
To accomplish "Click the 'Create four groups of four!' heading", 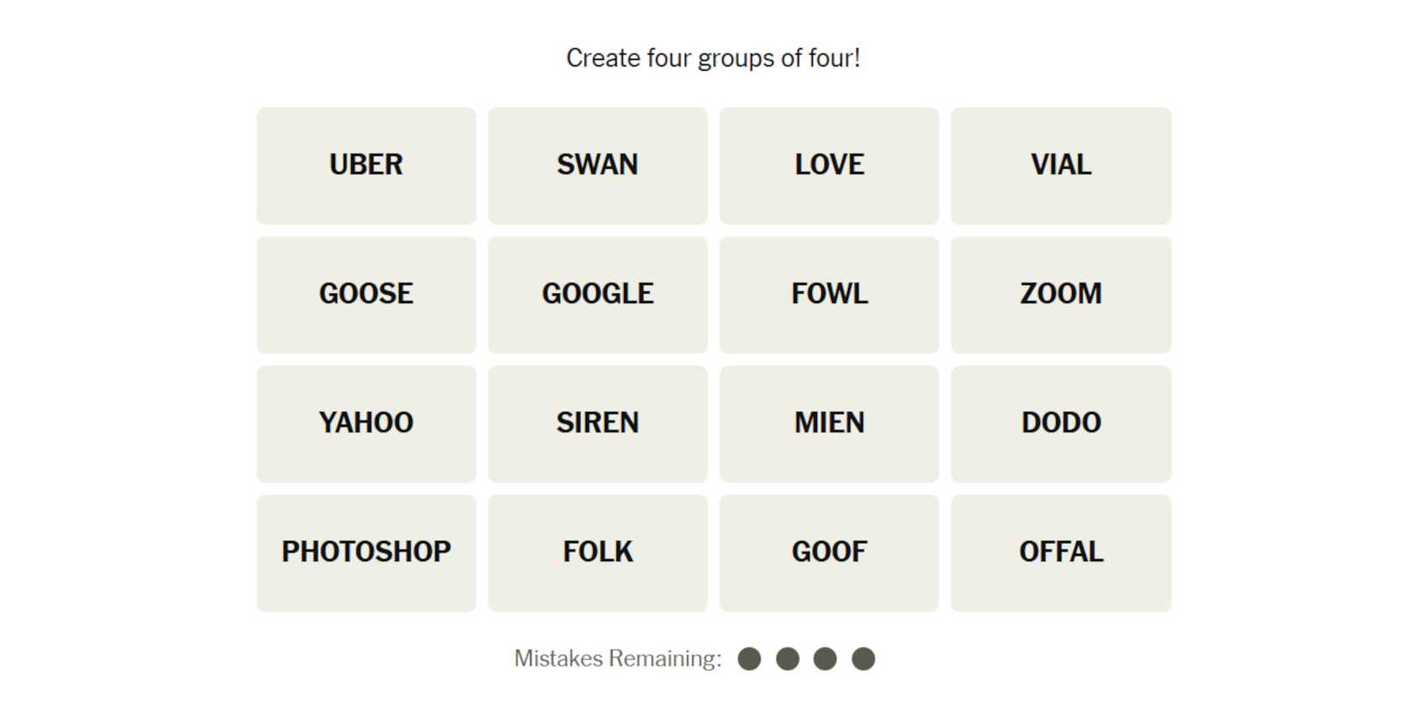I will 713,59.
